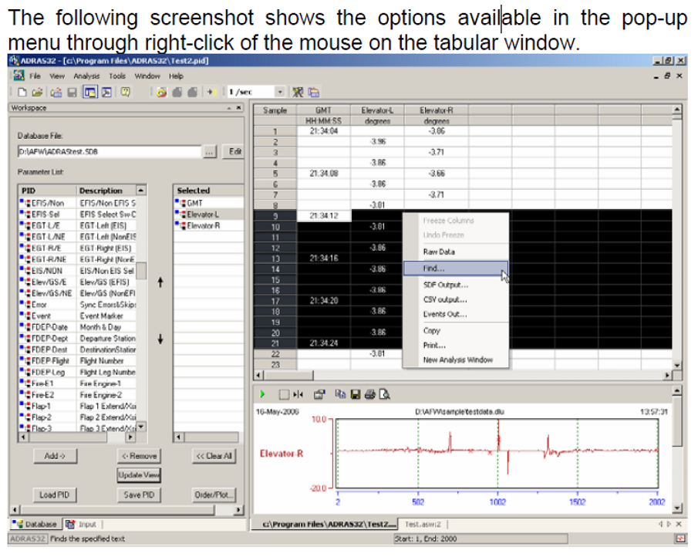Click the table horizontal scrollbar thumb
The image size is (698, 557).
point(288,376)
